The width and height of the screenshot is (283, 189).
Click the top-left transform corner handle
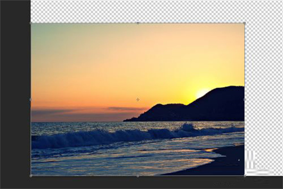pyautogui.click(x=31, y=23)
